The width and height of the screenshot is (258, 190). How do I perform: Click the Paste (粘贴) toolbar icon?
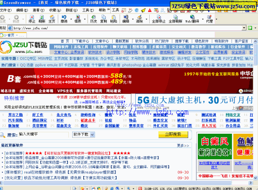click(x=114, y=19)
